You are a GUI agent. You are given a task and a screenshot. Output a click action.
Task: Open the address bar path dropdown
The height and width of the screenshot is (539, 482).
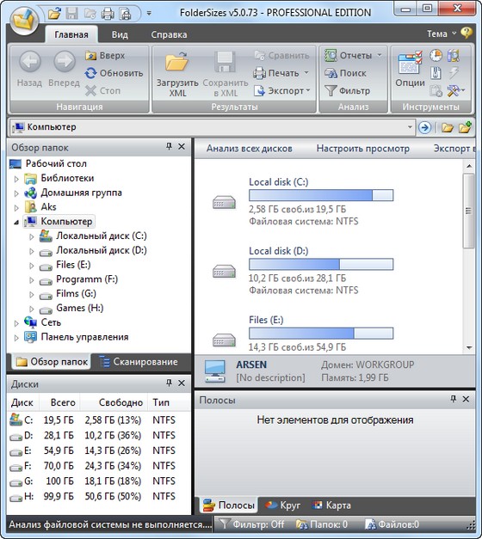[410, 127]
